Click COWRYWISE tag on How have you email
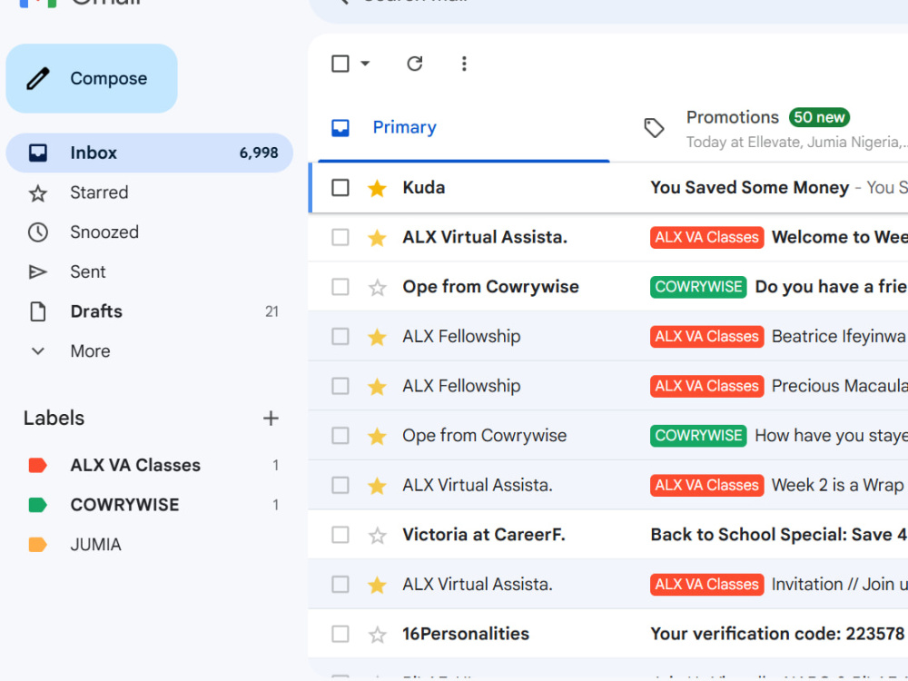The image size is (908, 681). [698, 436]
